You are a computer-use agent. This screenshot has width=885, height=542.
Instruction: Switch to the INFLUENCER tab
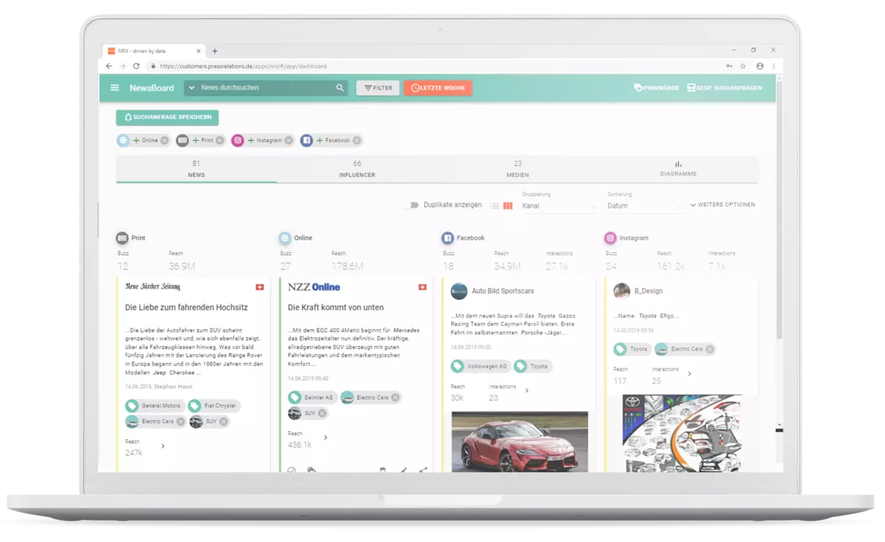click(357, 169)
